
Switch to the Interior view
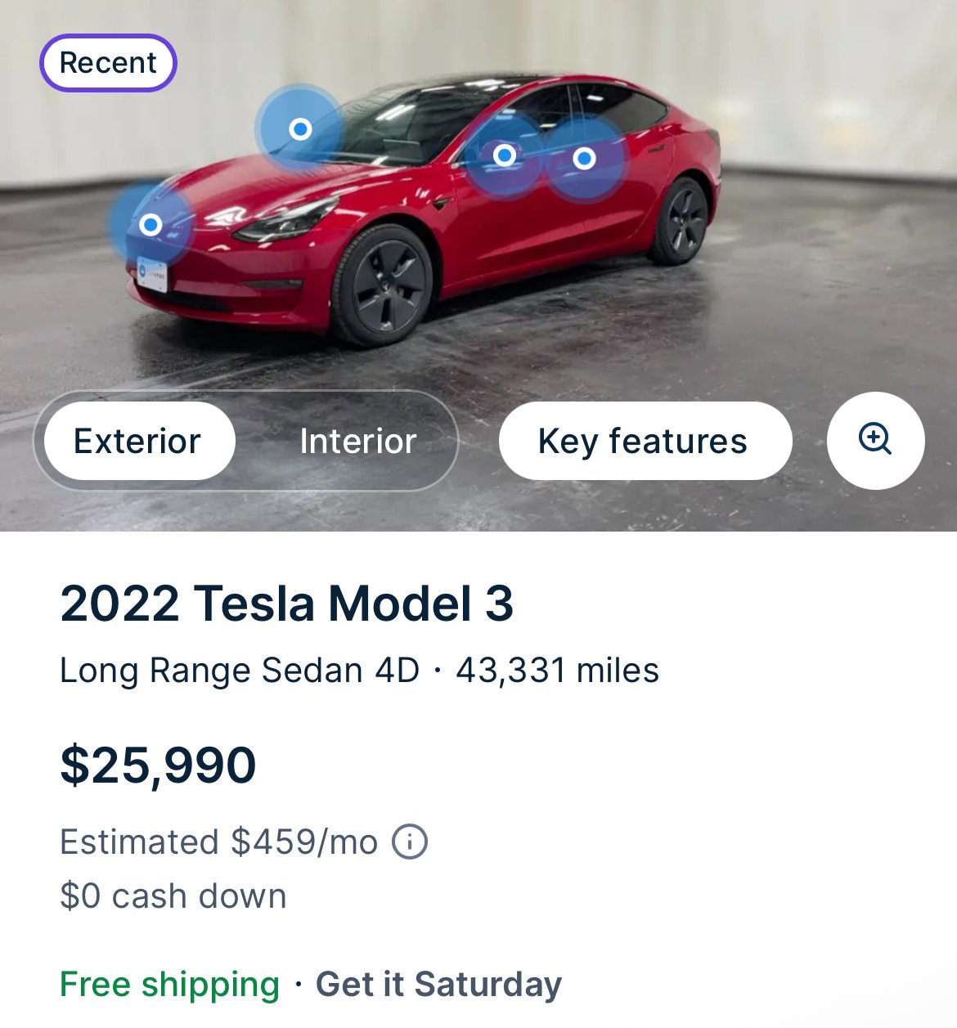[x=357, y=441]
